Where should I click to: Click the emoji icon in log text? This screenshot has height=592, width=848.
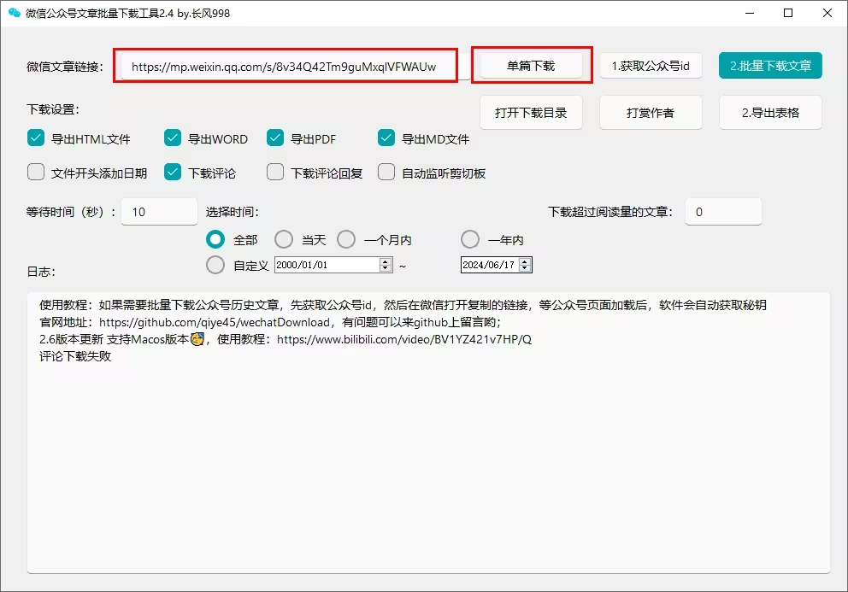[197, 339]
